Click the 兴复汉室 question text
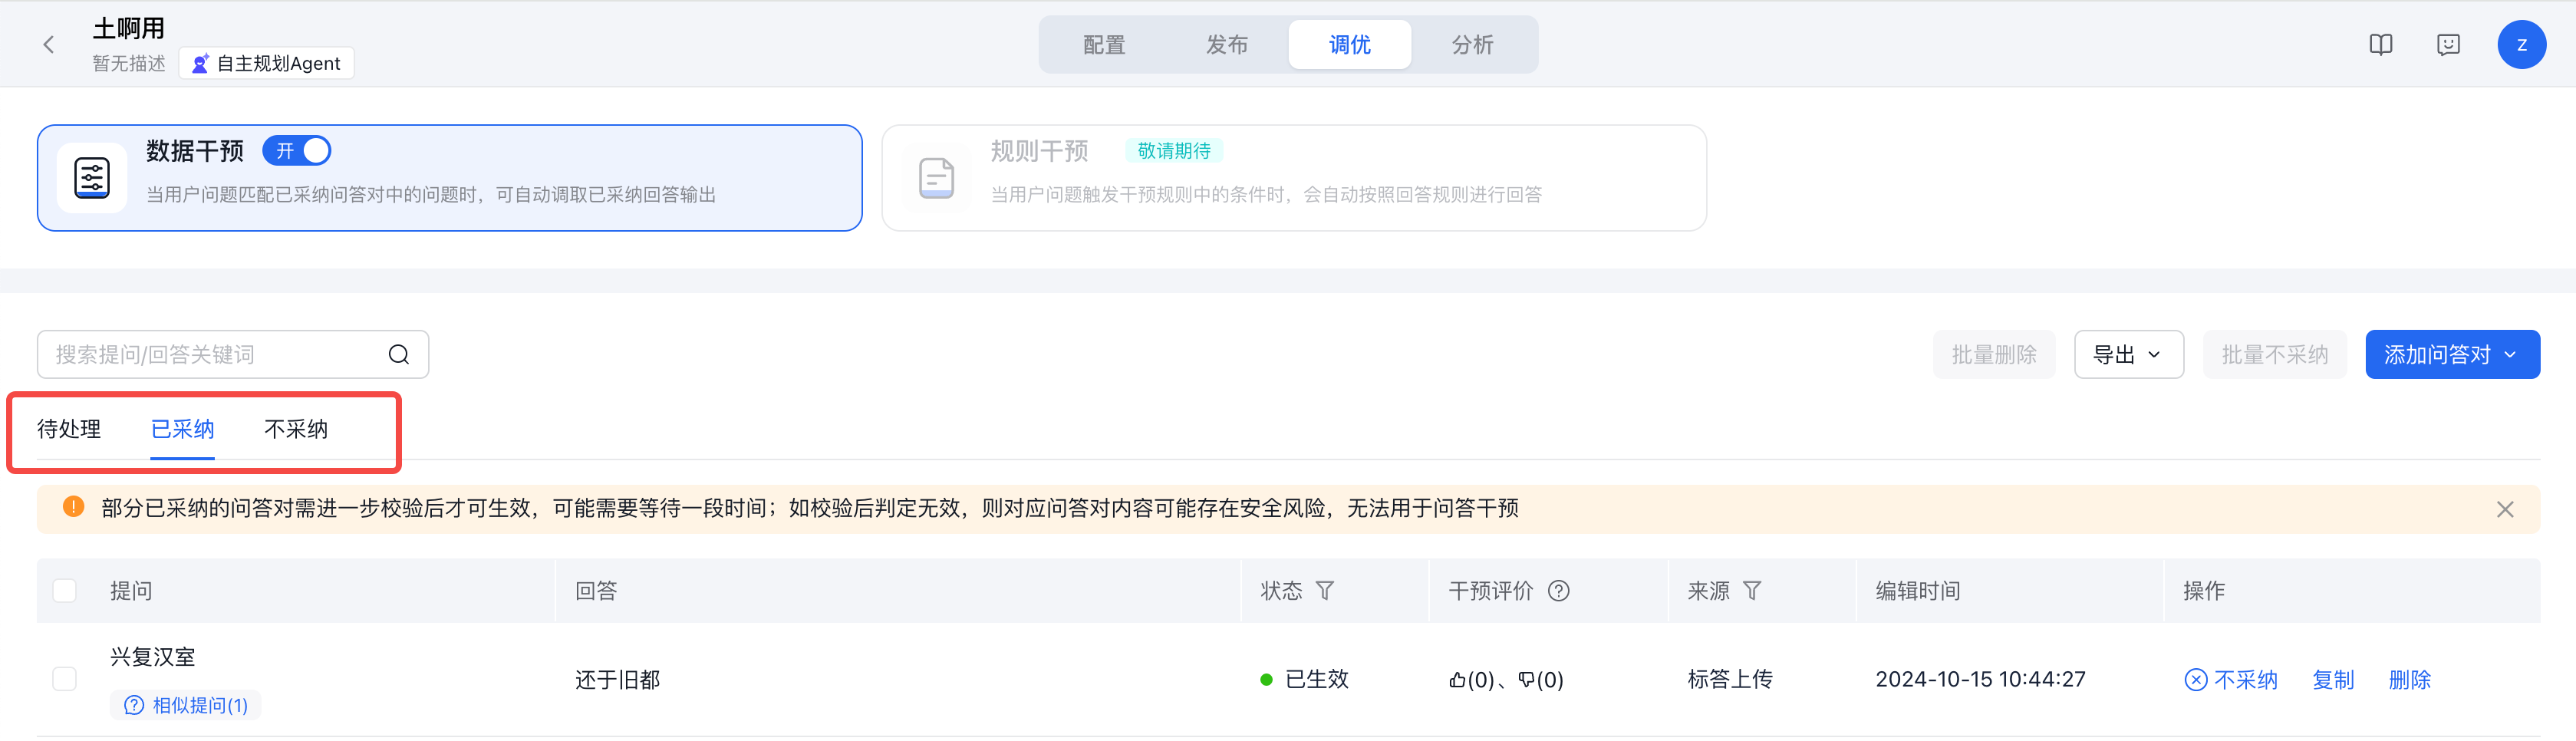This screenshot has height=741, width=2576. [153, 657]
